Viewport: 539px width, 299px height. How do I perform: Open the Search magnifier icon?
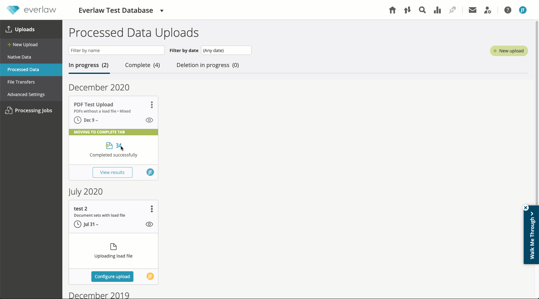pyautogui.click(x=422, y=10)
